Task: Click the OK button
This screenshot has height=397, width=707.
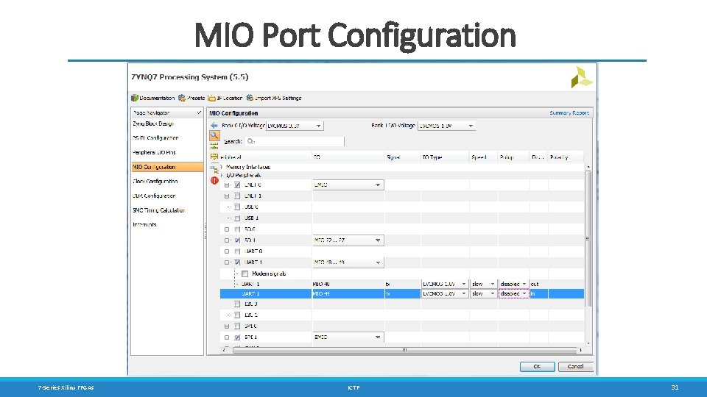Action: tap(537, 366)
